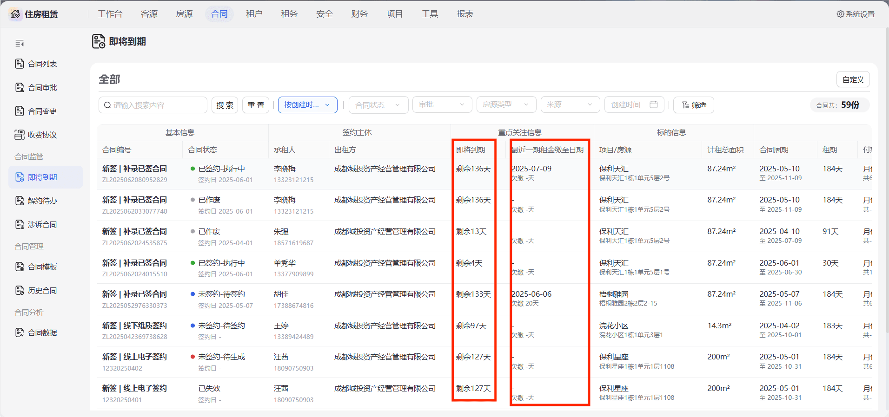Click the 筛选 filter icon
Screen dimensions: 889x417
pyautogui.click(x=685, y=105)
